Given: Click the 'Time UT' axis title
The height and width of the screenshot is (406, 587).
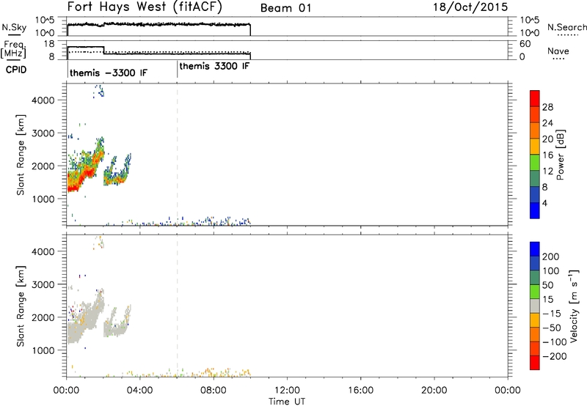Looking at the screenshot, I should coord(287,402).
